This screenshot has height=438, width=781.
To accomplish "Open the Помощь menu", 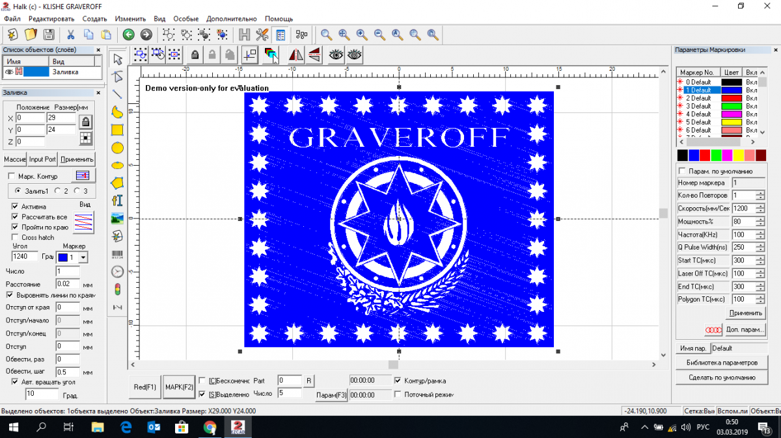I will 277,19.
